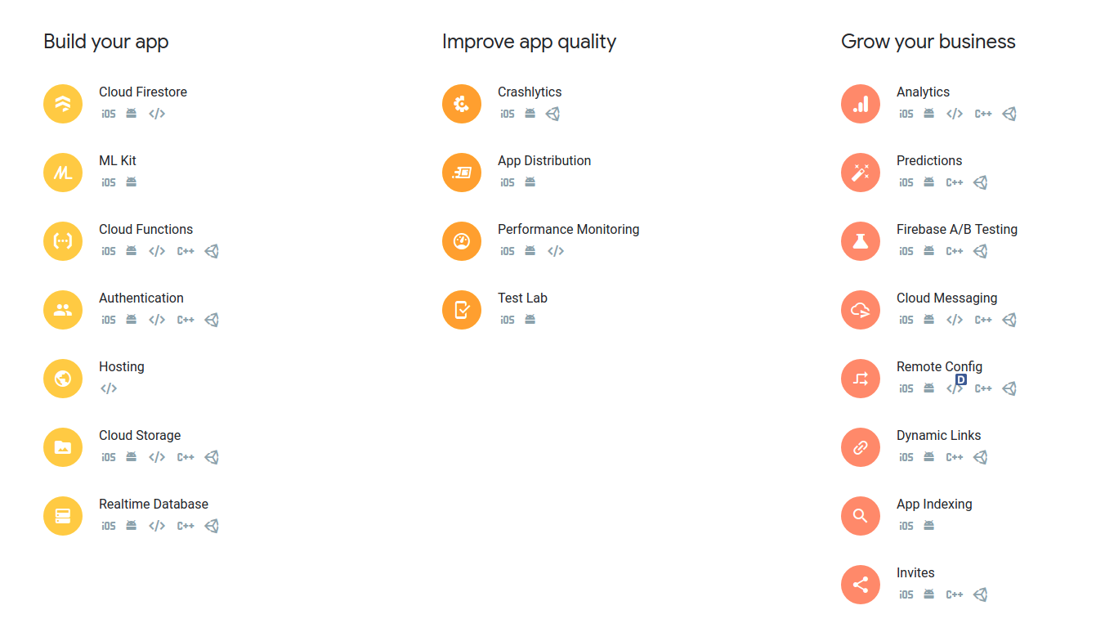Viewport: 1096px width, 628px height.
Task: Open the App Distribution link
Action: tap(544, 161)
